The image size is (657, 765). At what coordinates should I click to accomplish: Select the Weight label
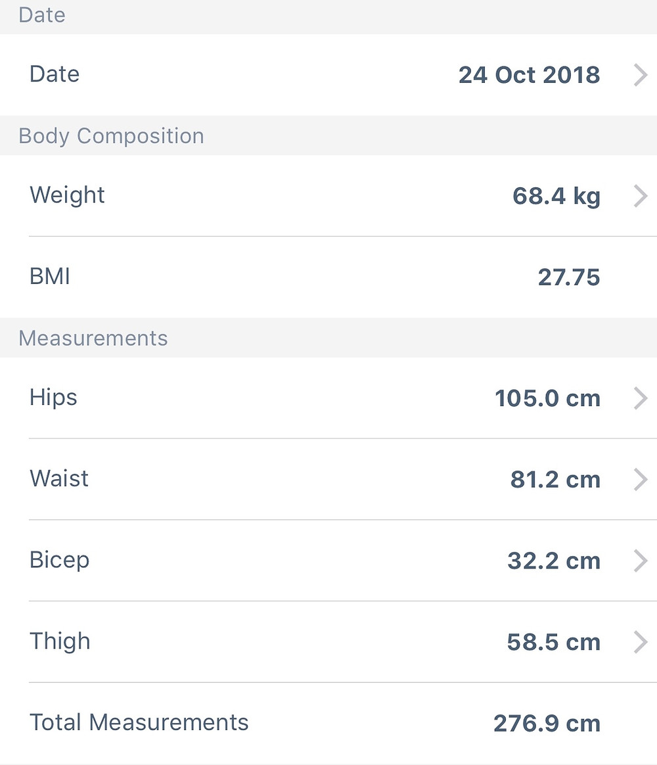point(67,196)
